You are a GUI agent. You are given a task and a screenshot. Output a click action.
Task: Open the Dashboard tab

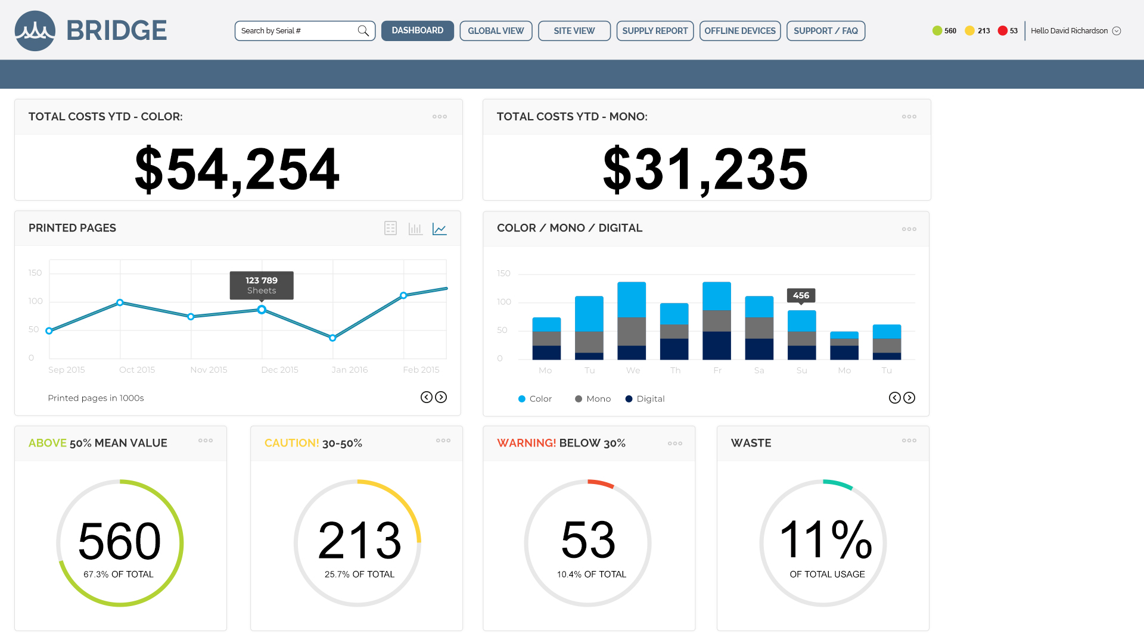point(417,31)
